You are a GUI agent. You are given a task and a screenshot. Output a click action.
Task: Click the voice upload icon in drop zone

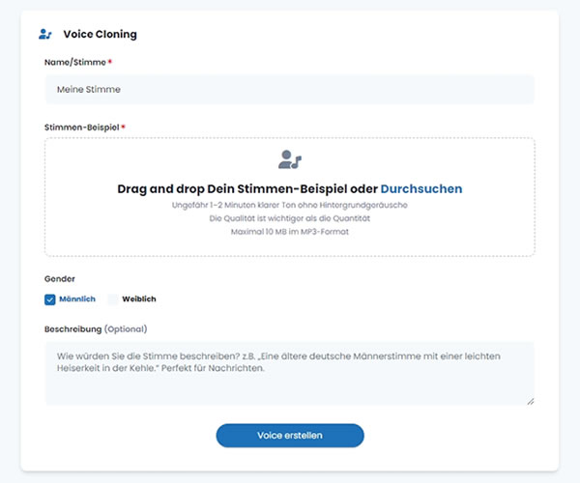[x=289, y=159]
